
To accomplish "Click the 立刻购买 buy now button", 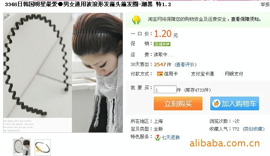I will pyautogui.click(x=178, y=104).
